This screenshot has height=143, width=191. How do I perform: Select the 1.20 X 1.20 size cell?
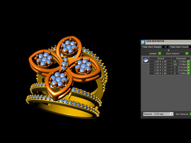[160, 68]
